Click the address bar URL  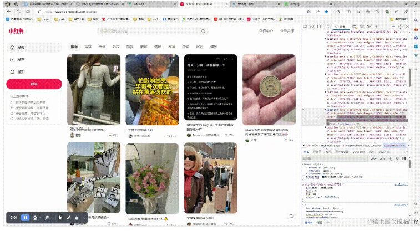coord(70,12)
